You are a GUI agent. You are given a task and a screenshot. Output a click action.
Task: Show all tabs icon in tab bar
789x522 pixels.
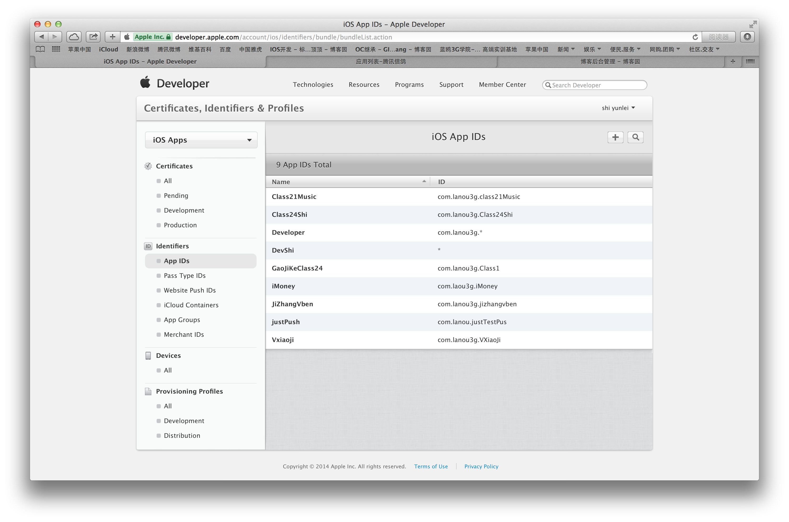pos(750,62)
